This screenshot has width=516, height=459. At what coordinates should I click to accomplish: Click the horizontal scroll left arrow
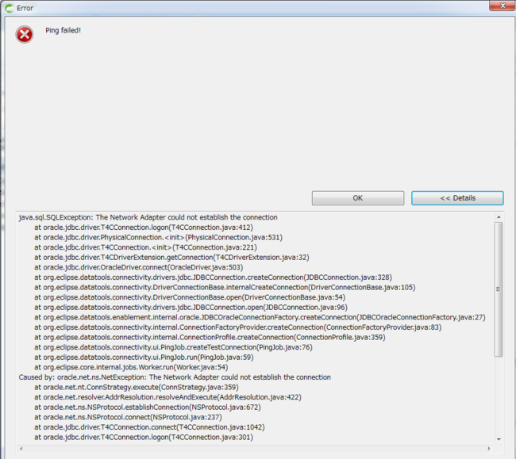[21, 449]
